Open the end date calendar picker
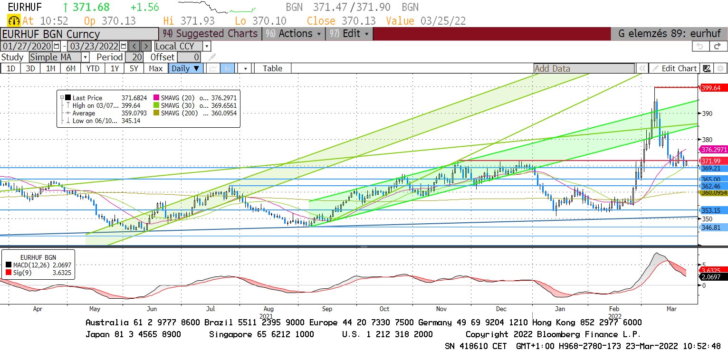 pyautogui.click(x=124, y=46)
